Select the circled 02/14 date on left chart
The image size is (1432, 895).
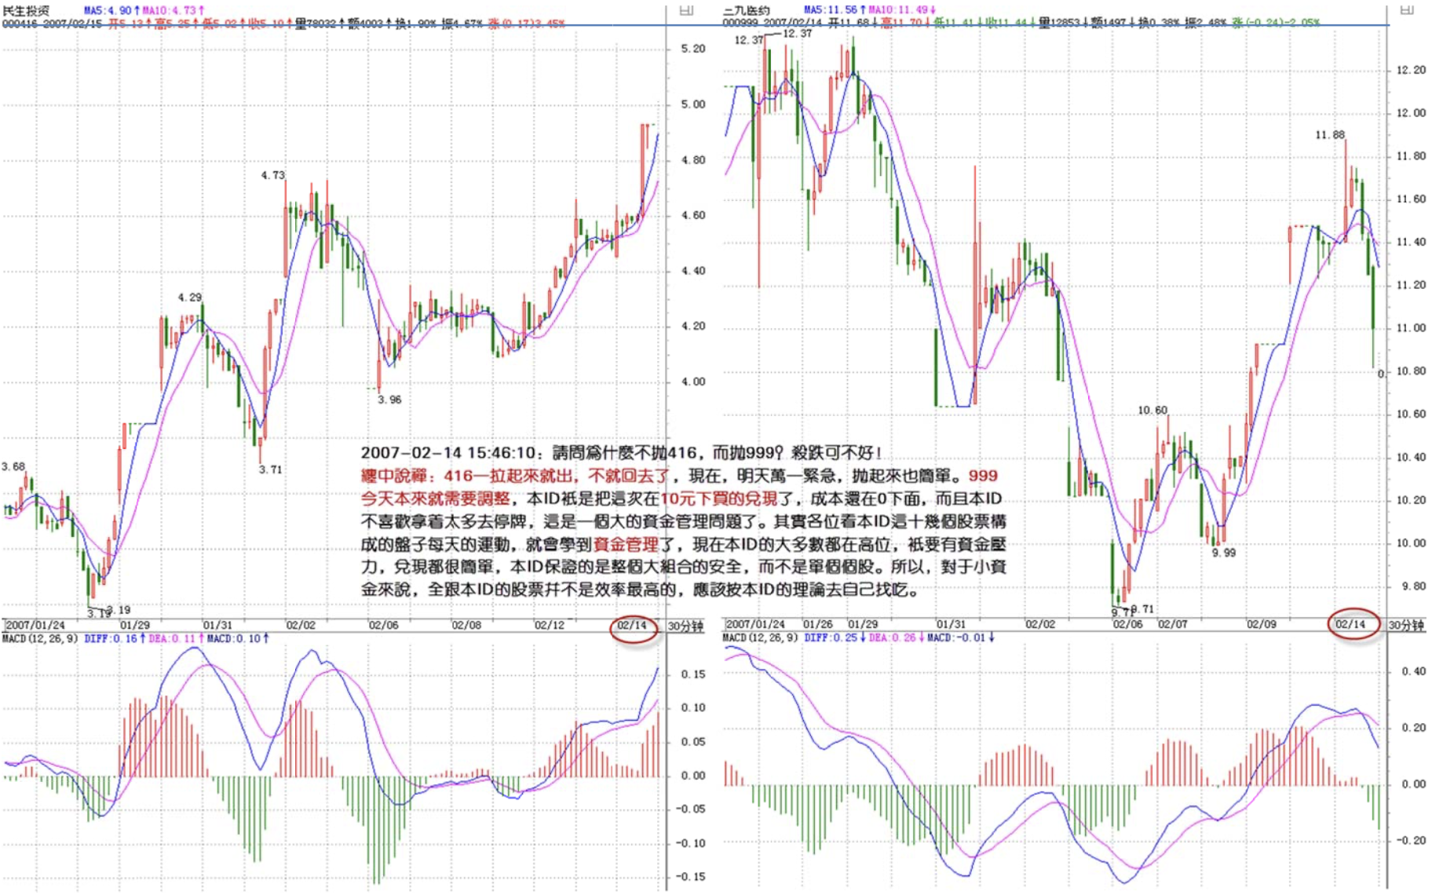[x=632, y=625]
